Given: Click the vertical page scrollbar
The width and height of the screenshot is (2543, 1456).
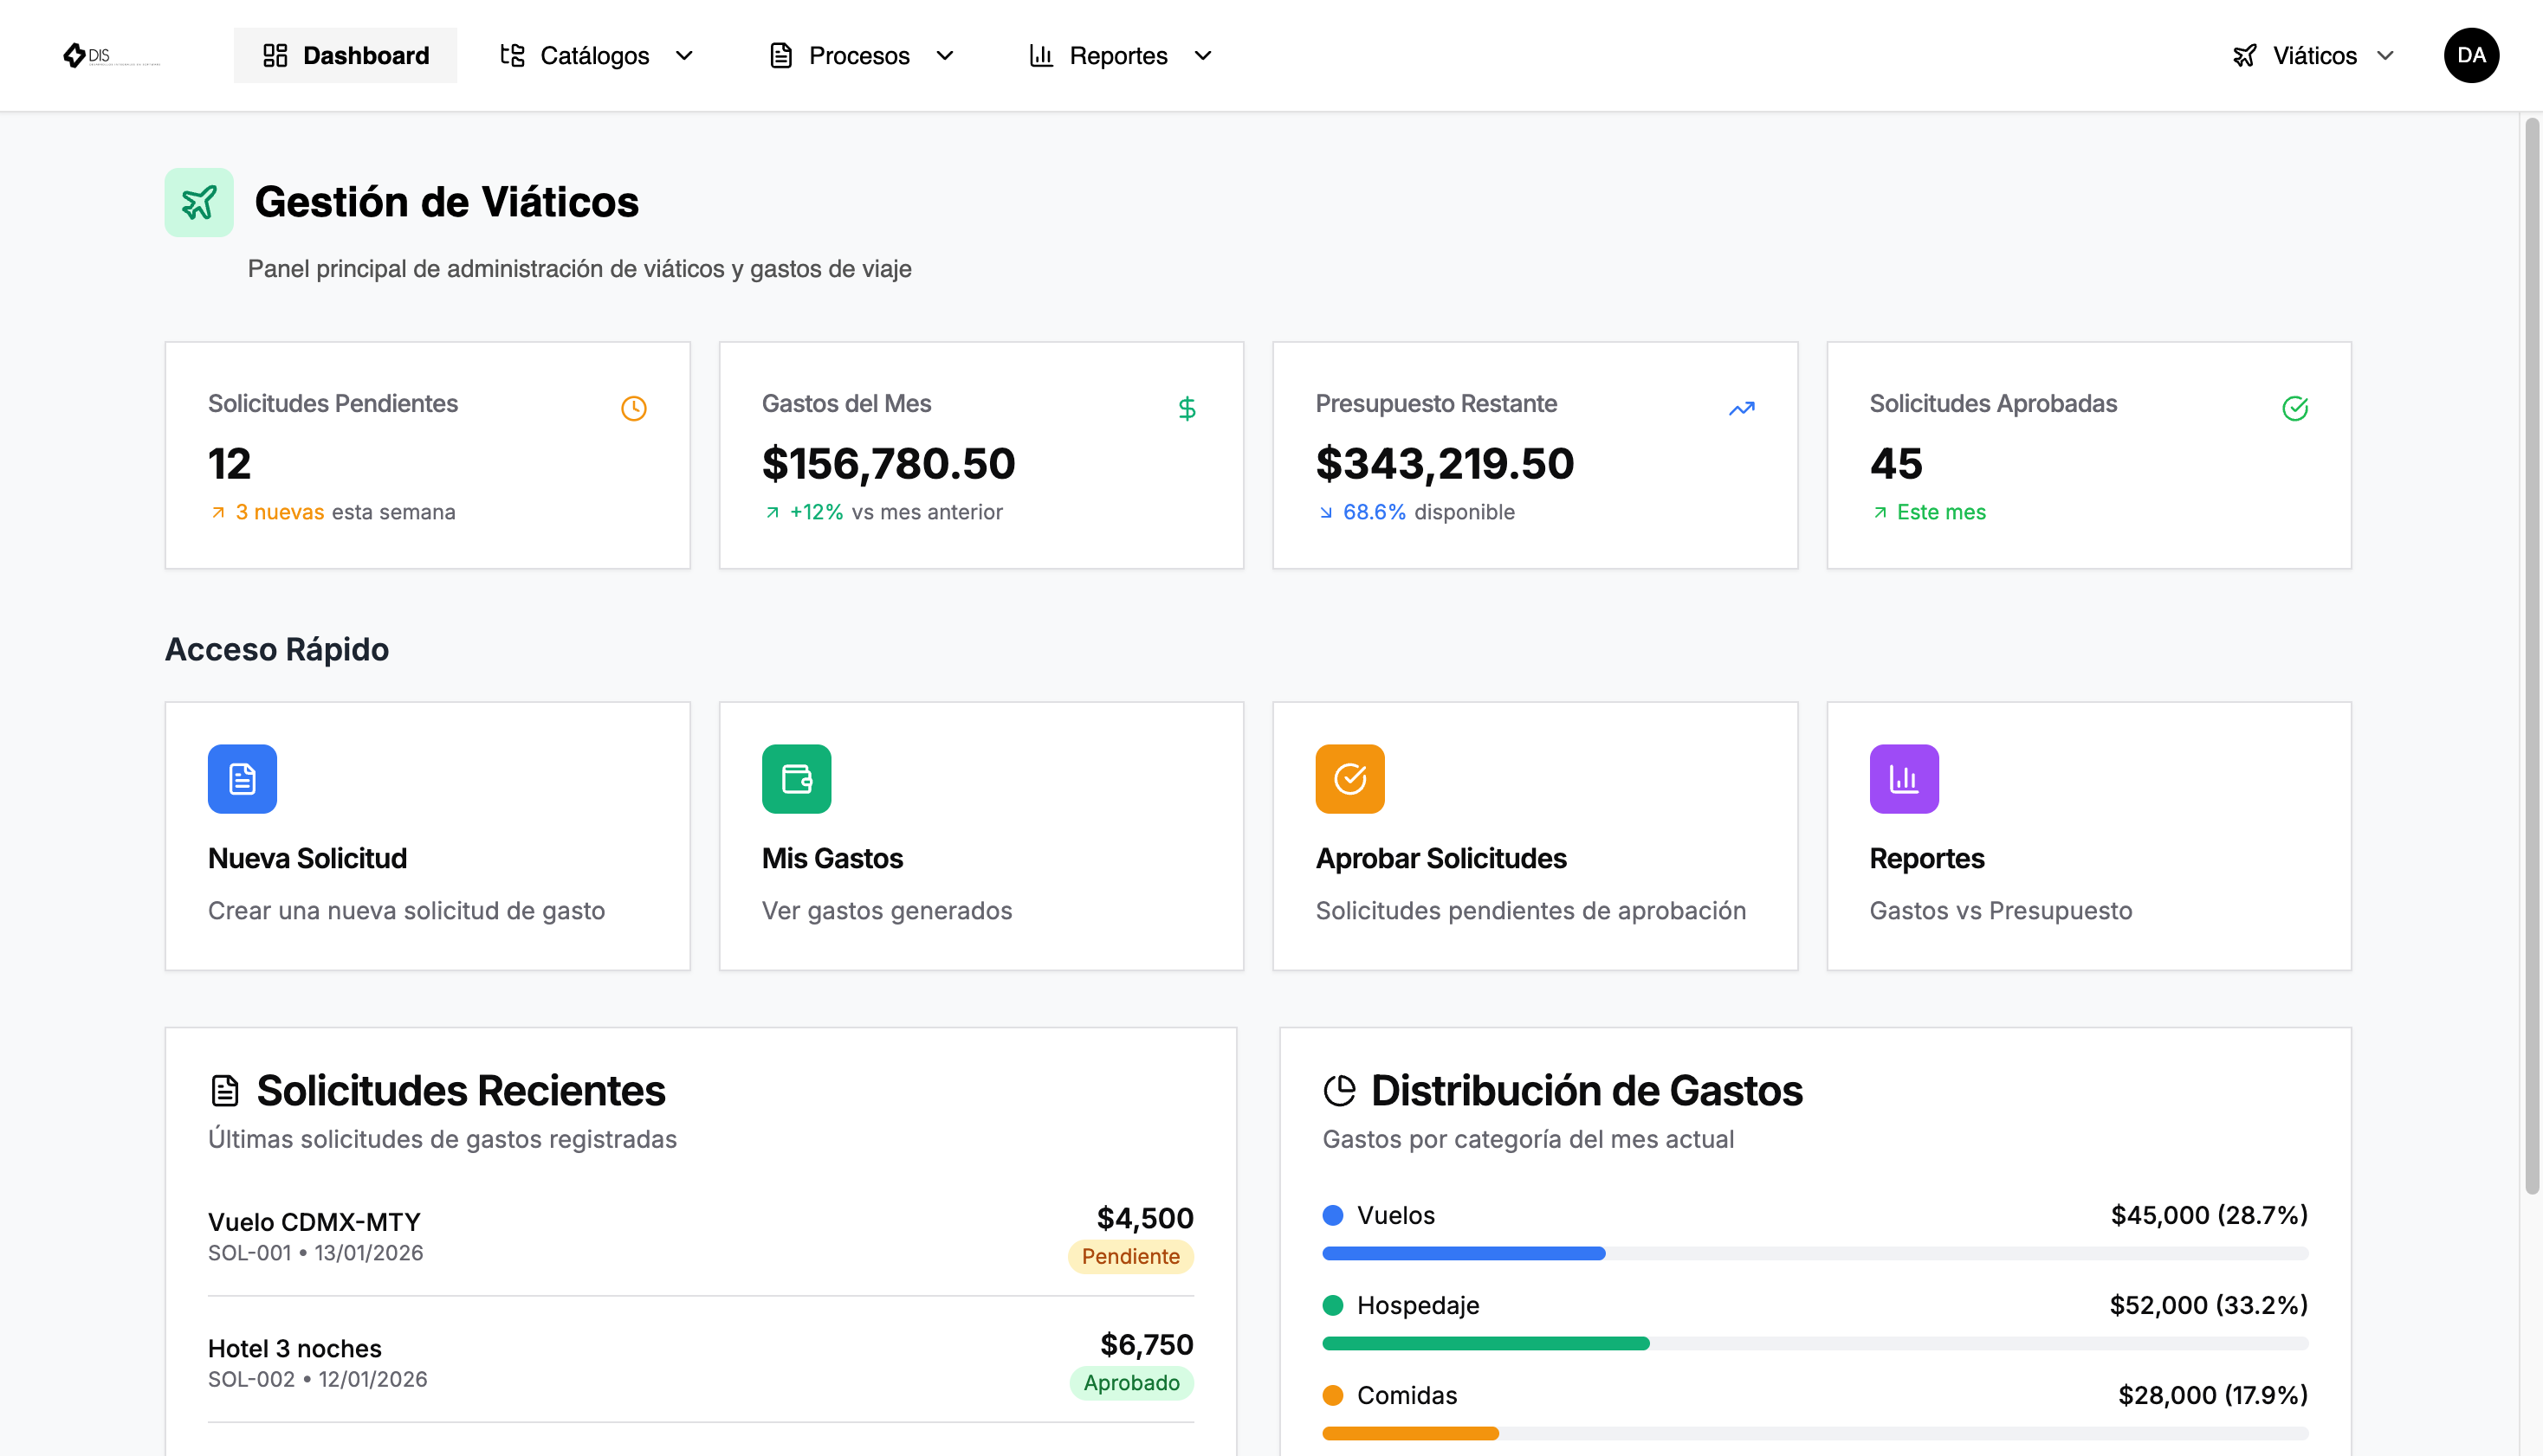Looking at the screenshot, I should point(2532,656).
